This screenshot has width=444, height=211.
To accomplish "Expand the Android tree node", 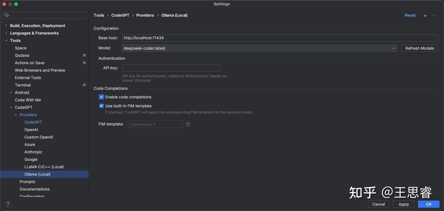I will [x=11, y=92].
